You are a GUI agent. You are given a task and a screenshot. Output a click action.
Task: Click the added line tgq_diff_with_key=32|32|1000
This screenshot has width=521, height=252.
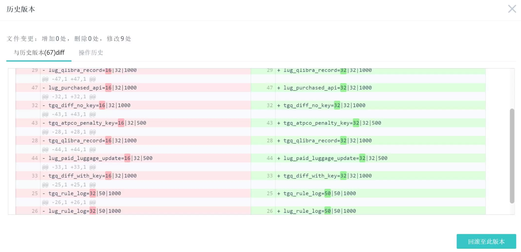tap(368, 176)
